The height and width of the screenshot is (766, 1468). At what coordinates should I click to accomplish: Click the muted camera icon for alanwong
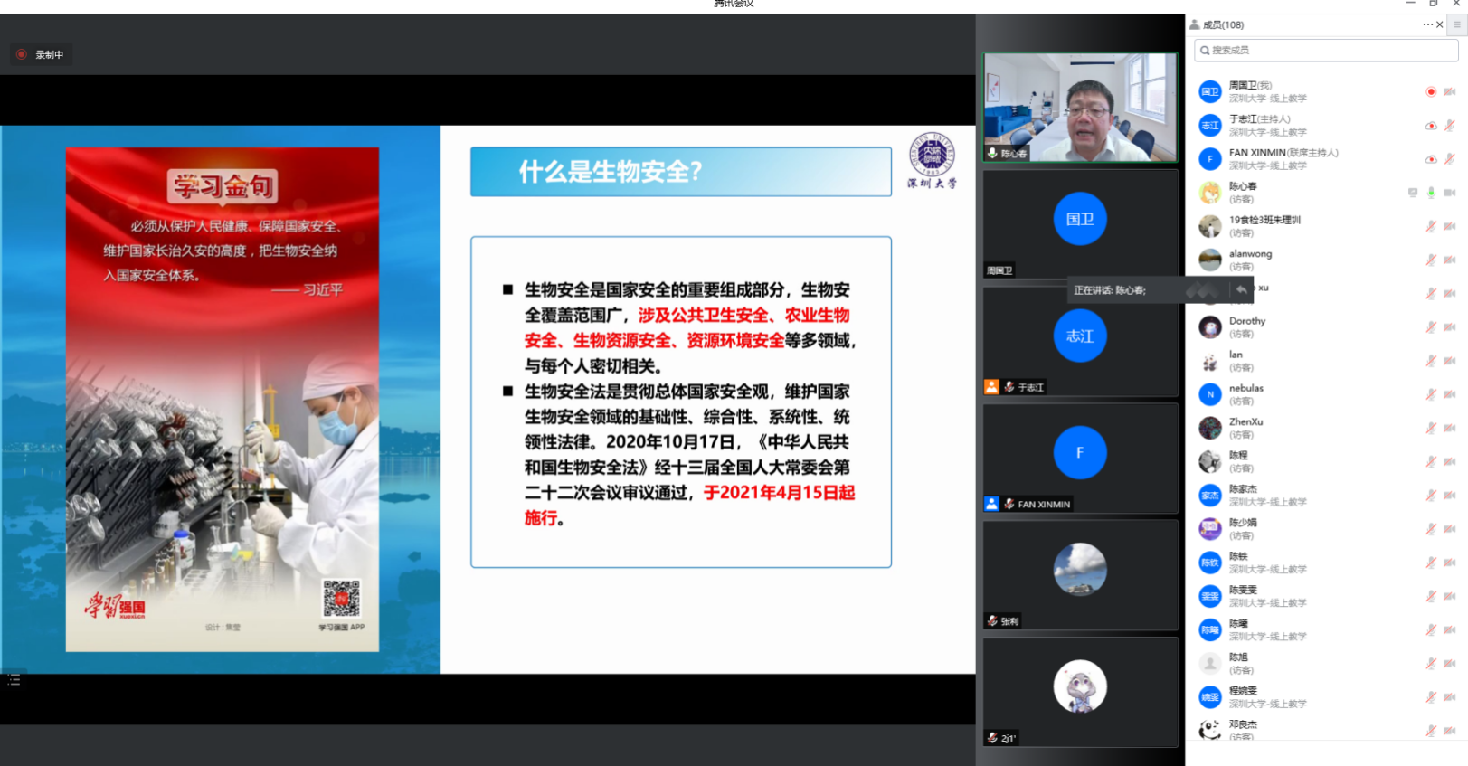[1449, 260]
